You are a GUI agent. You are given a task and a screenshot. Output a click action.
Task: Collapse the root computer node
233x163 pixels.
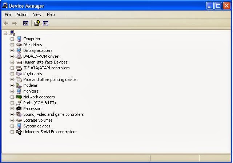5,33
